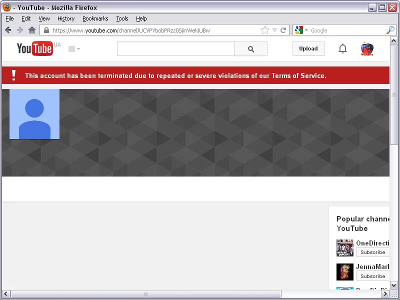Click the YouTube logo
This screenshot has width=400, height=300.
click(x=35, y=48)
